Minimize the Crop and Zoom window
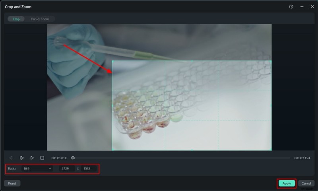Image resolution: width=318 pixels, height=191 pixels. pos(302,7)
